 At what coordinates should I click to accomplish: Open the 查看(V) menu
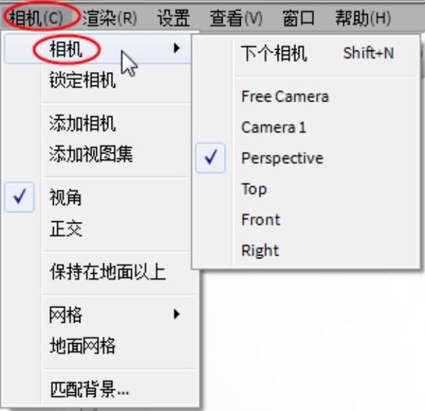coord(236,18)
